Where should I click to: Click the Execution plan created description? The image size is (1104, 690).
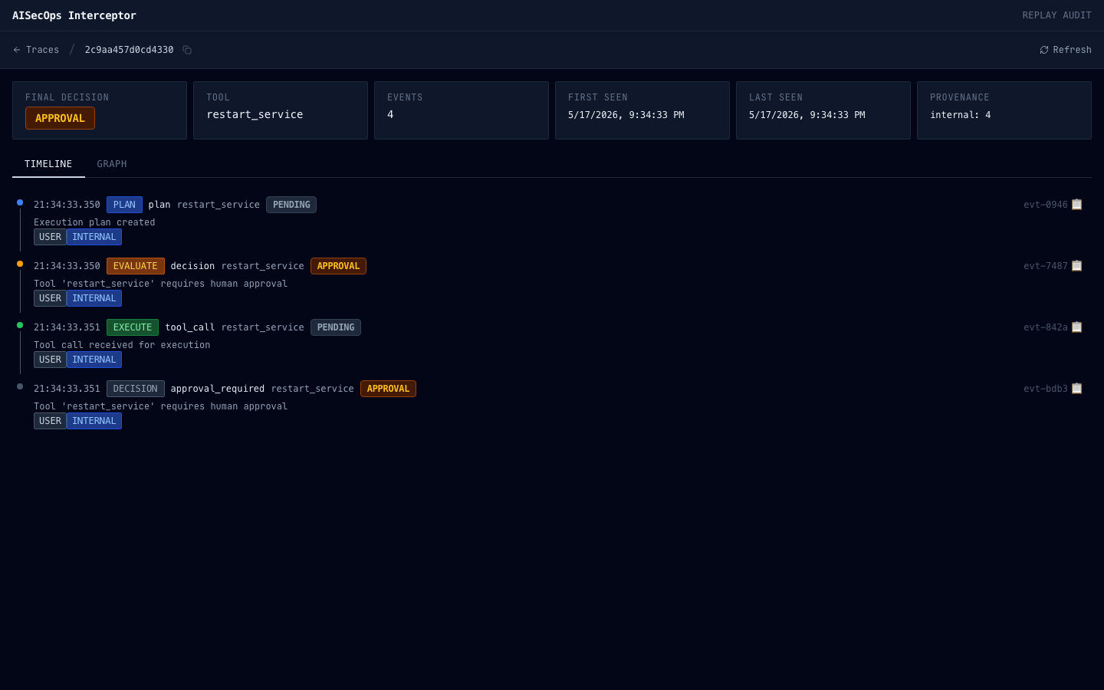[94, 222]
